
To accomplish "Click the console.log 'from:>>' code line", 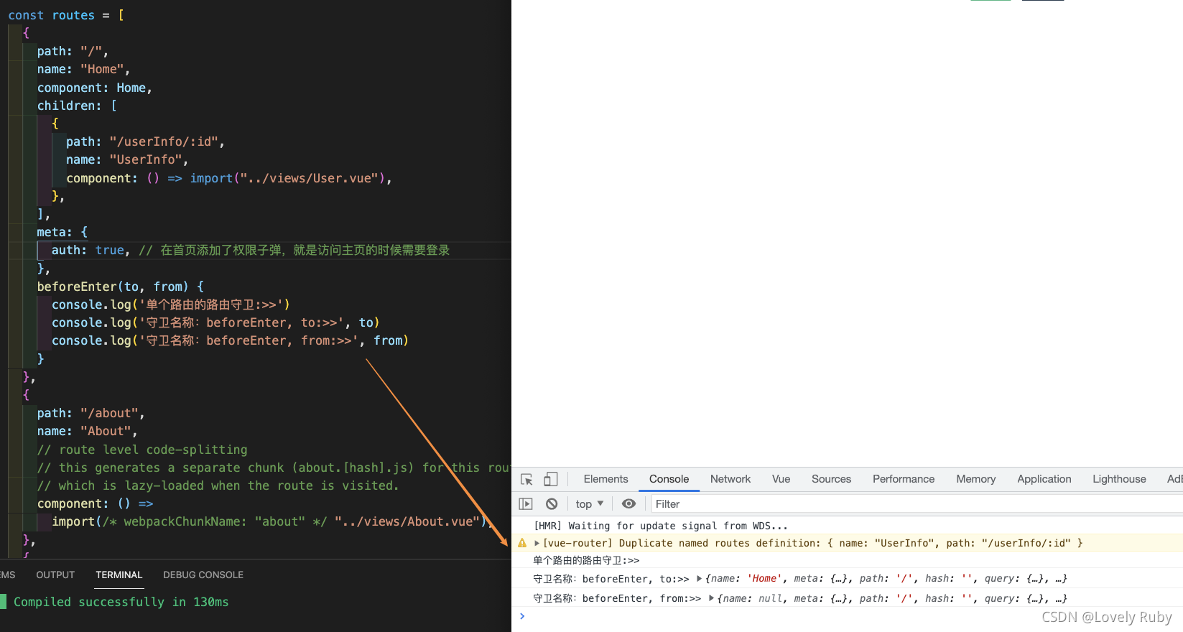I will tap(230, 340).
